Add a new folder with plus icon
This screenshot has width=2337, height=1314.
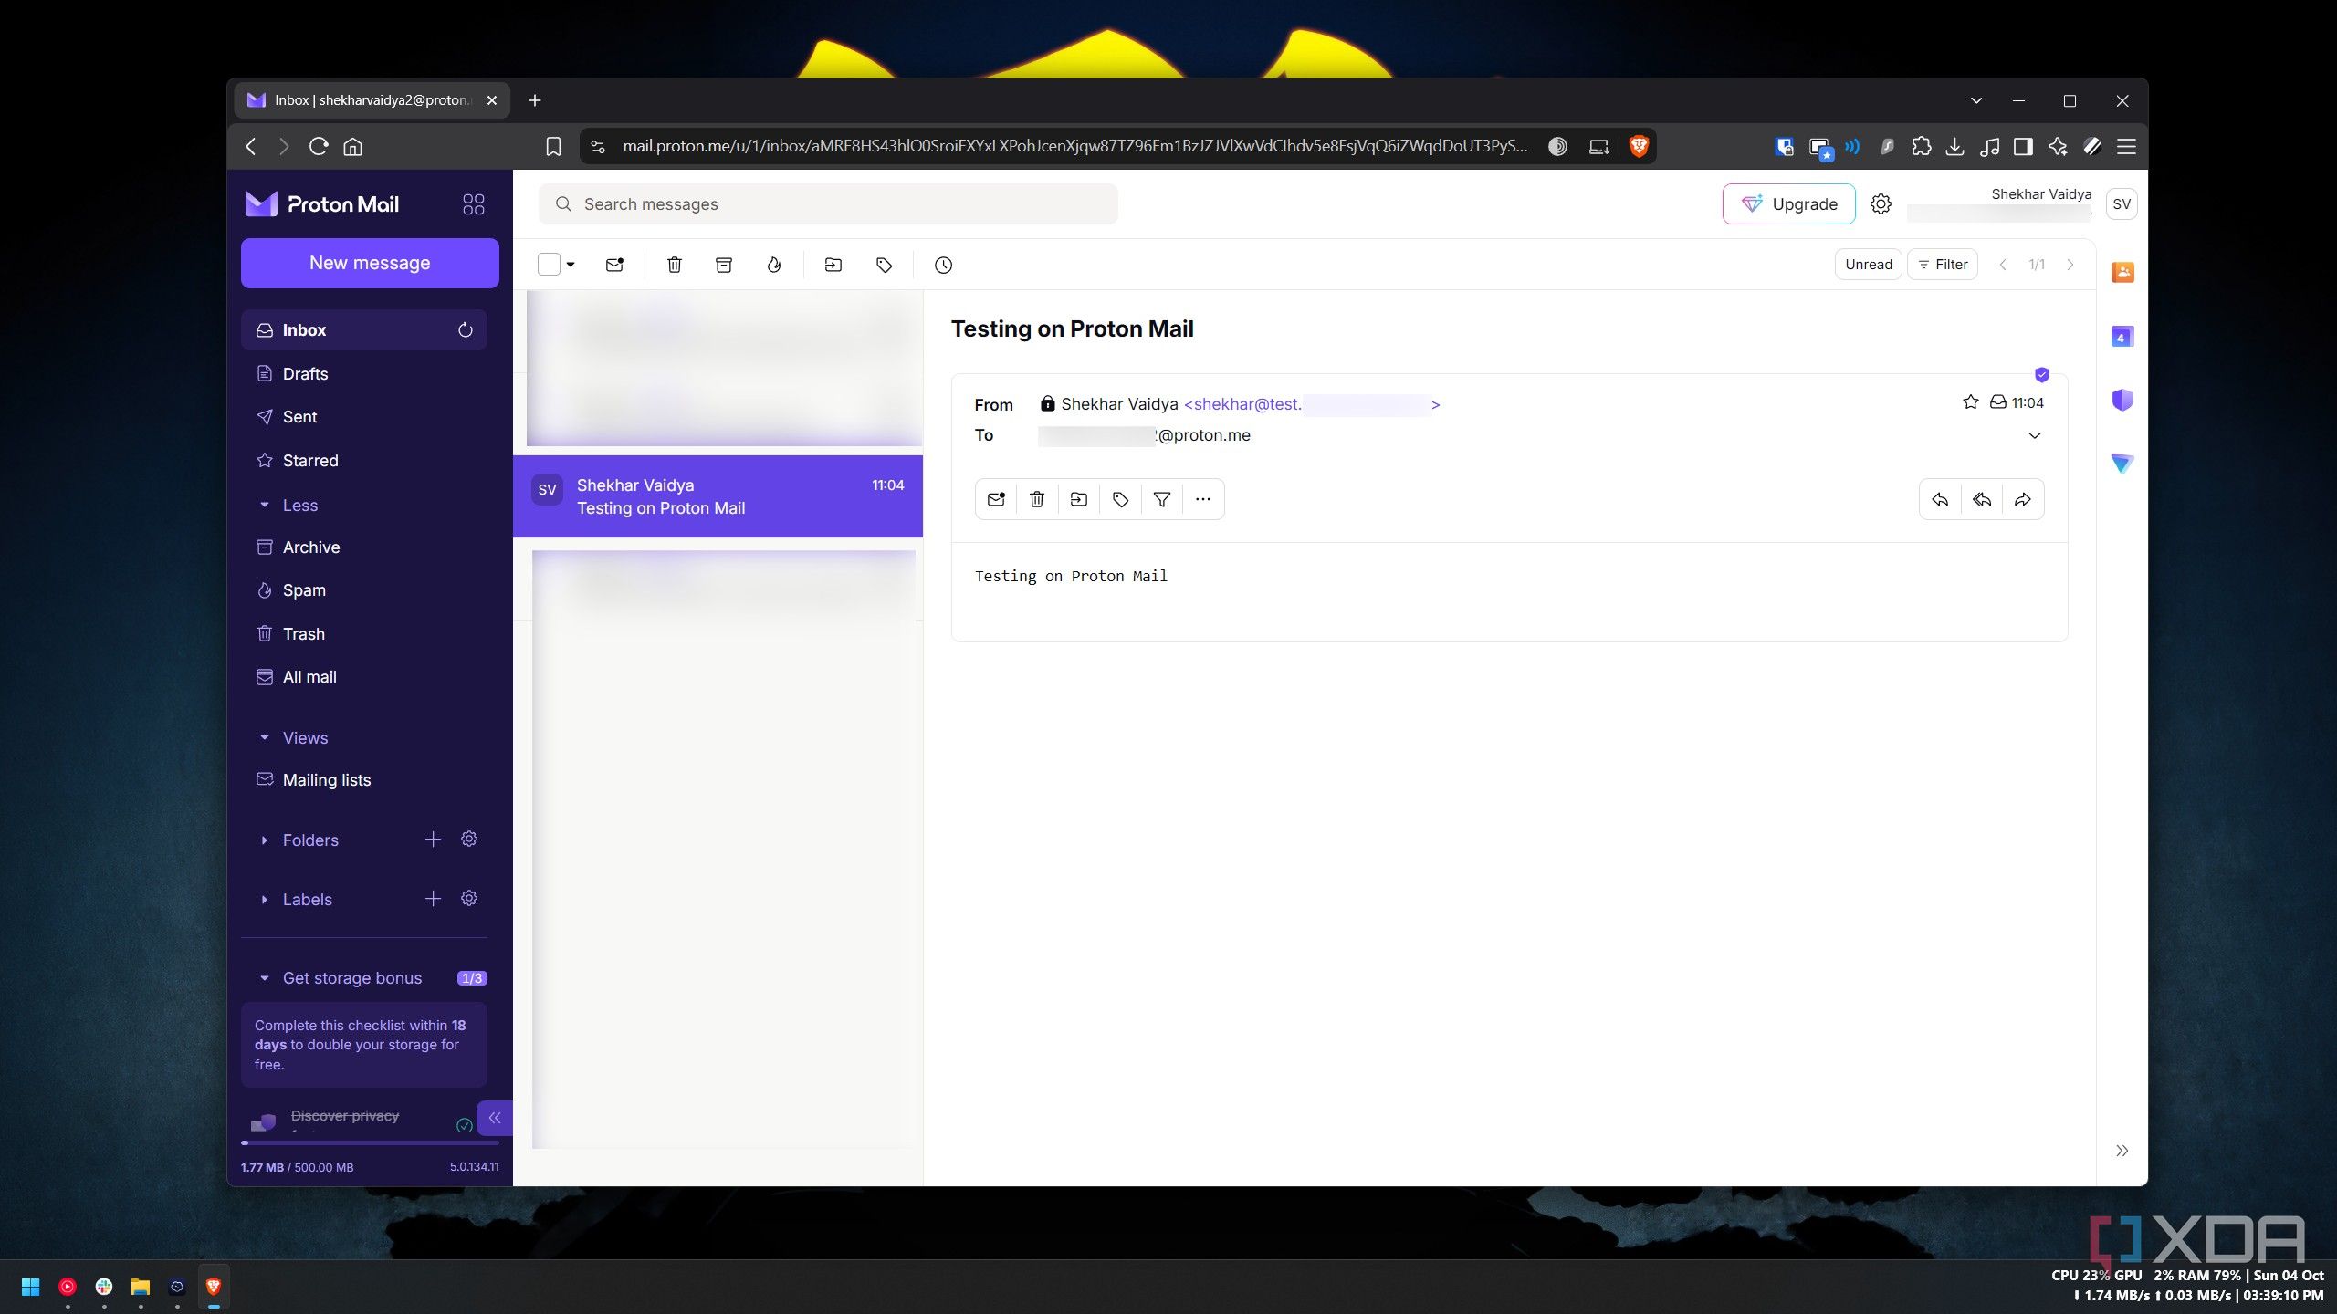click(433, 839)
